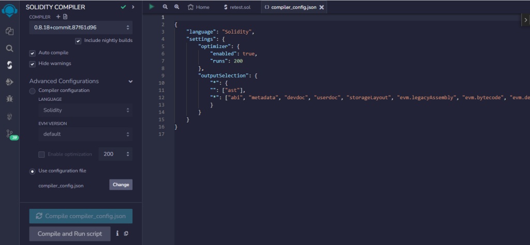Click the Compile and Run script button

coord(70,234)
